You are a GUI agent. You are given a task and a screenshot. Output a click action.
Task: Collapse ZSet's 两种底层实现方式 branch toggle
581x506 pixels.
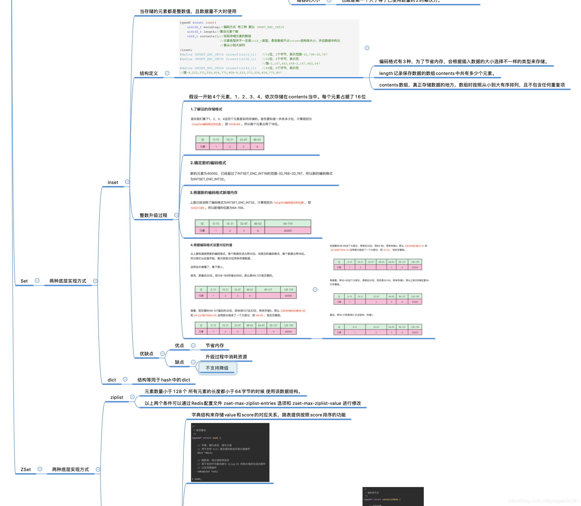(98, 469)
